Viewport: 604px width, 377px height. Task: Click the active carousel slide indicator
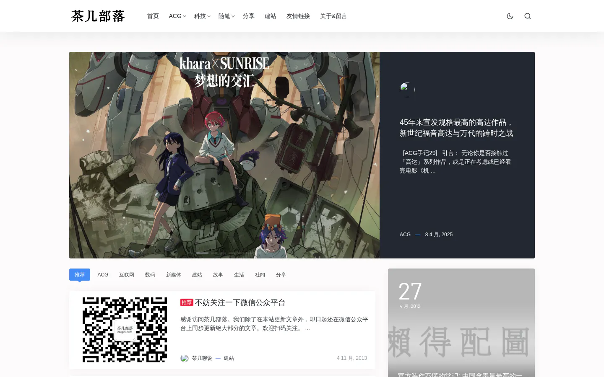(202, 253)
